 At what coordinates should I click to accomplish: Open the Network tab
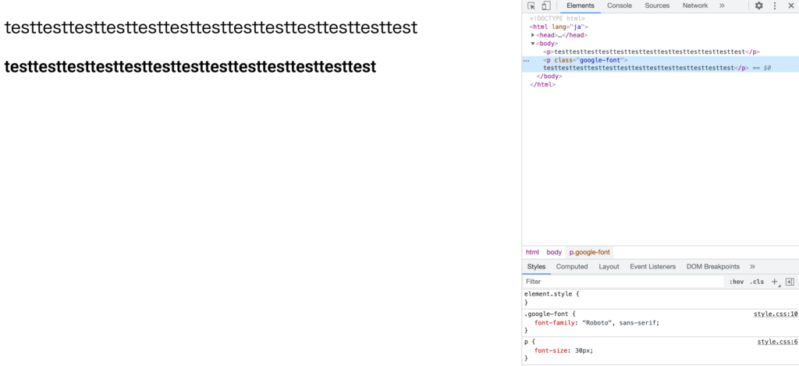[695, 5]
